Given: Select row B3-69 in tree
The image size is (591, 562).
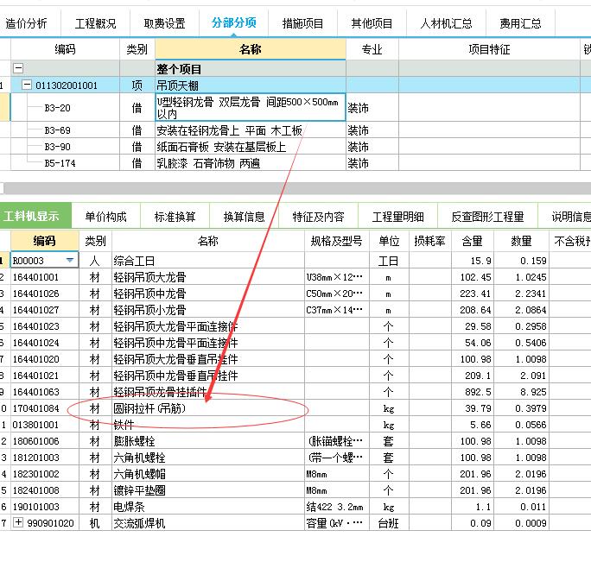Looking at the screenshot, I should pyautogui.click(x=57, y=130).
